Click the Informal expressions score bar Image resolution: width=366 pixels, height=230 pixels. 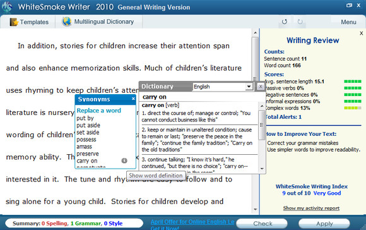[353, 101]
